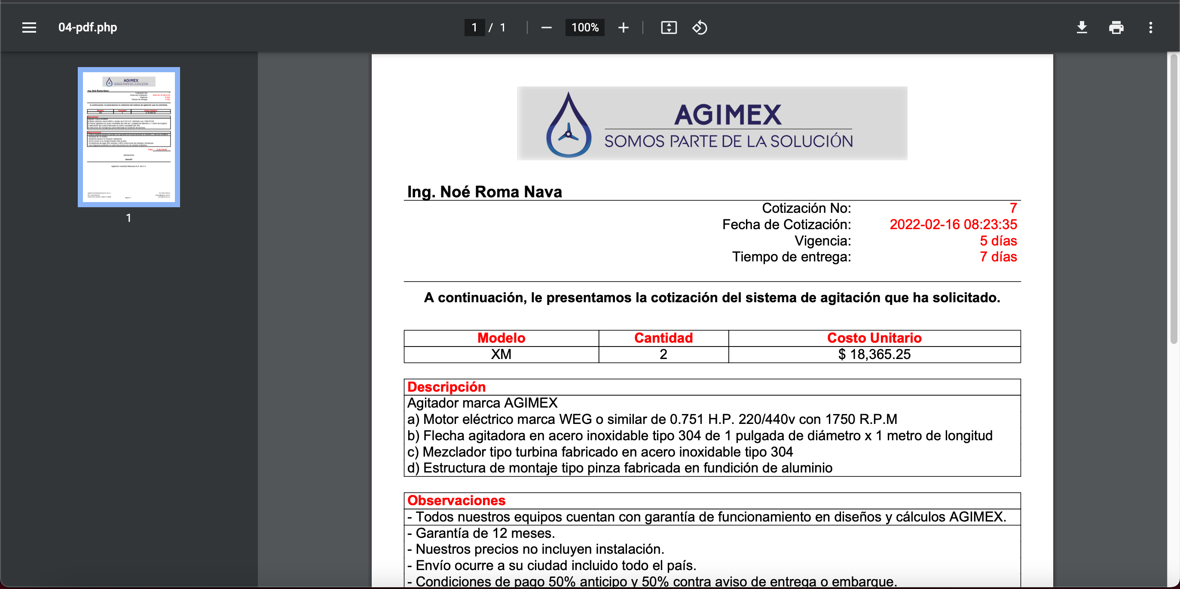
Task: Open the more actions three-dot menu
Action: 1150,28
